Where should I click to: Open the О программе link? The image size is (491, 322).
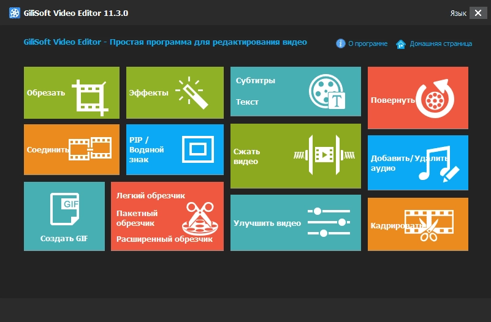coord(368,43)
